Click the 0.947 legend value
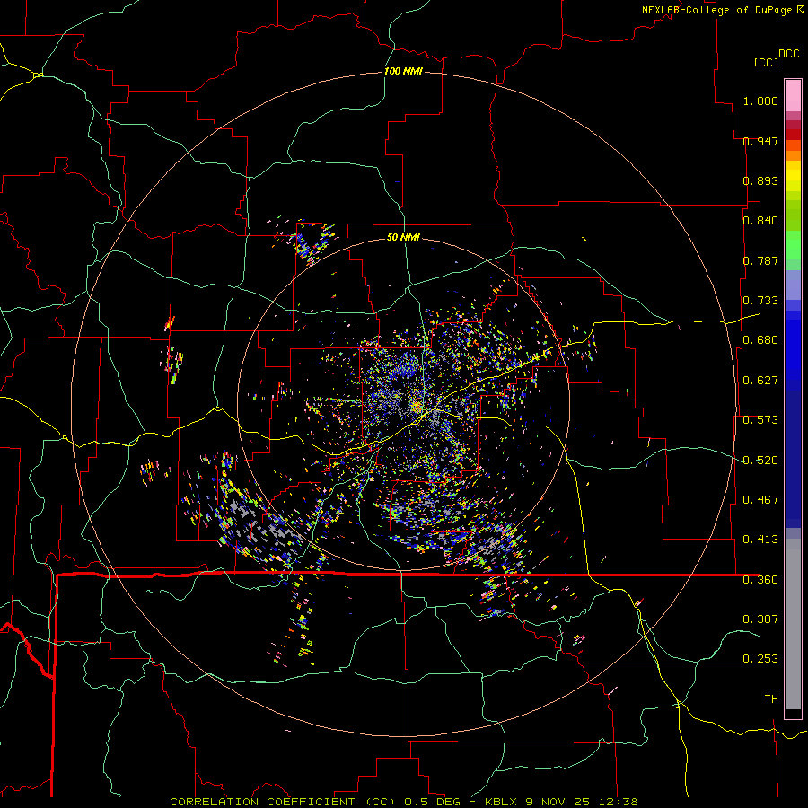808x808 pixels. point(760,141)
